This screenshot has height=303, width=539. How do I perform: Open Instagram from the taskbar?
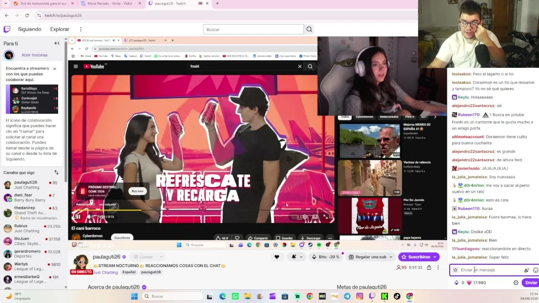tap(360, 296)
